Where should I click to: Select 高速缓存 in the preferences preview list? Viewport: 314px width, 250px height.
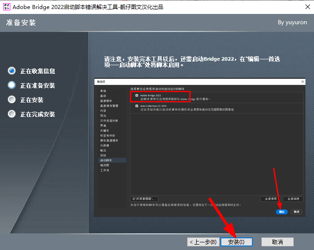pyautogui.click(x=106, y=101)
